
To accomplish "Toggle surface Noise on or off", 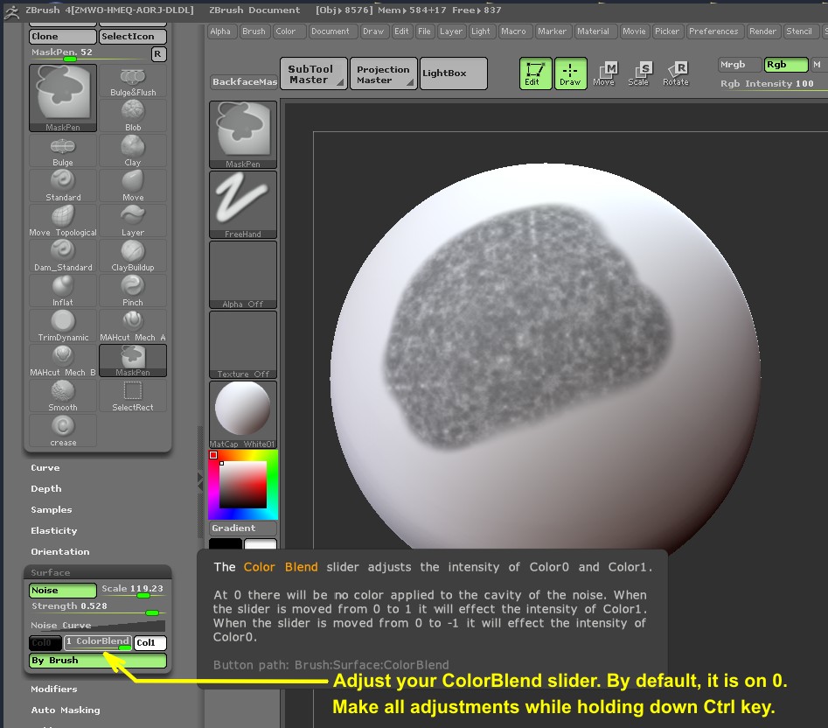I will click(63, 590).
